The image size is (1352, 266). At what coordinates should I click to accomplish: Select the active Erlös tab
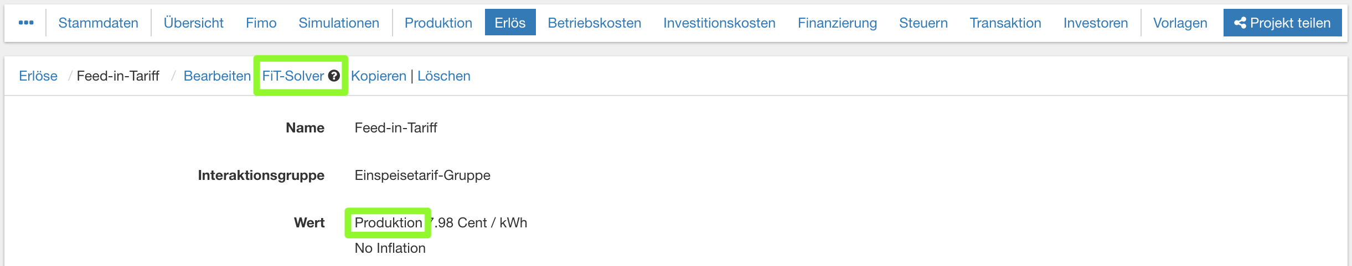pyautogui.click(x=510, y=23)
